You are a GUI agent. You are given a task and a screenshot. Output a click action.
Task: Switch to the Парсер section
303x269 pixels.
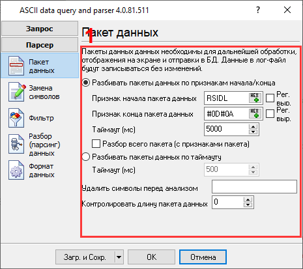(x=40, y=45)
